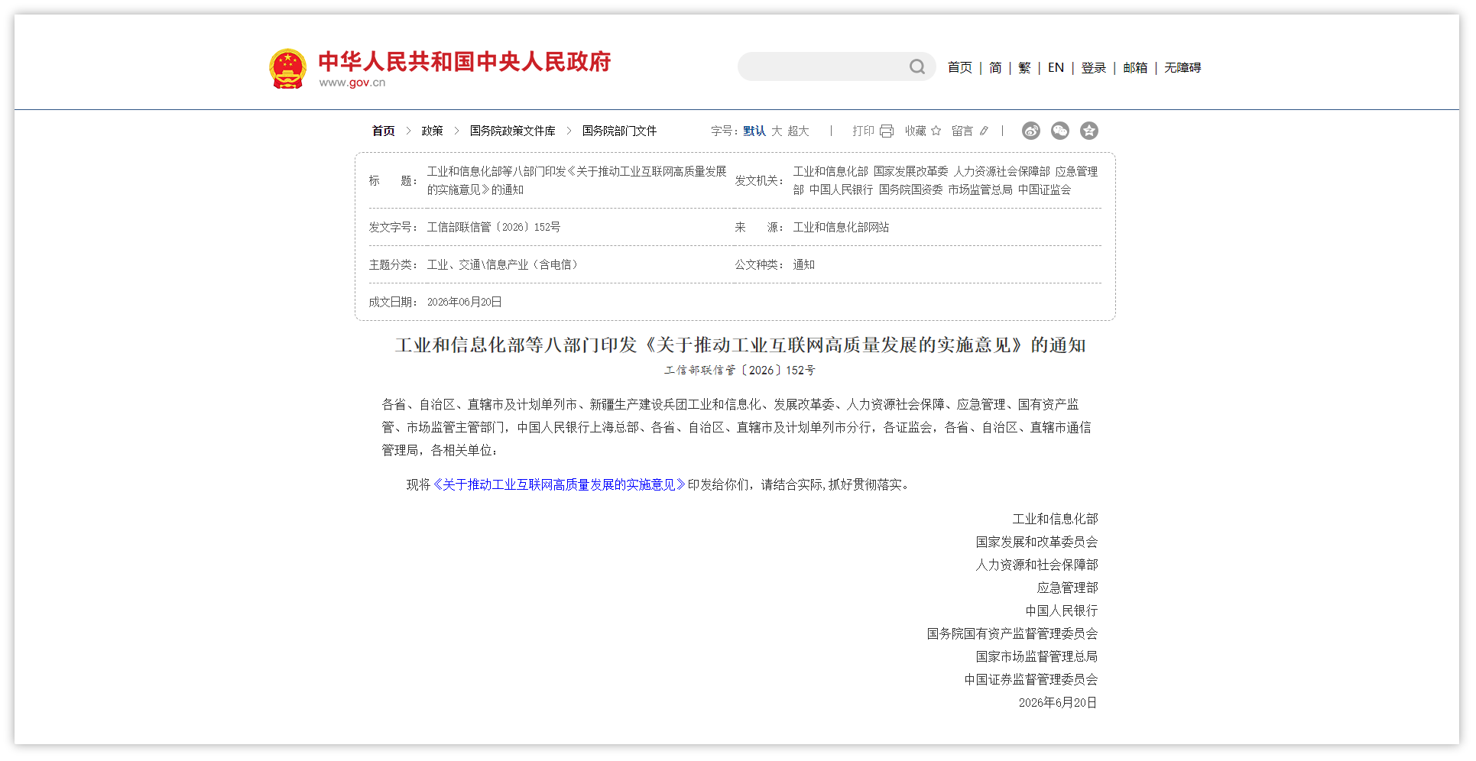Click date 2026年06月20日 in table
1476x761 pixels.
[464, 302]
